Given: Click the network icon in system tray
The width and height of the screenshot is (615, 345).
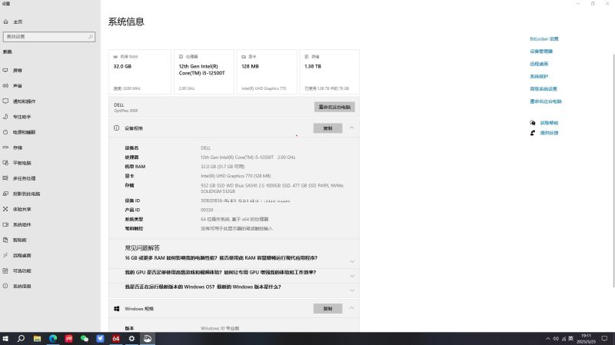Looking at the screenshot, I should tap(563, 338).
